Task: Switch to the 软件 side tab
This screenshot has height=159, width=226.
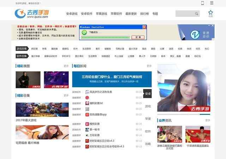Action: click(148, 131)
